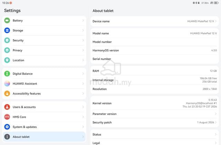This screenshot has height=145, width=221.
Task: Tap the Wi-Fi icon in status bar
Action: [x=212, y=3]
